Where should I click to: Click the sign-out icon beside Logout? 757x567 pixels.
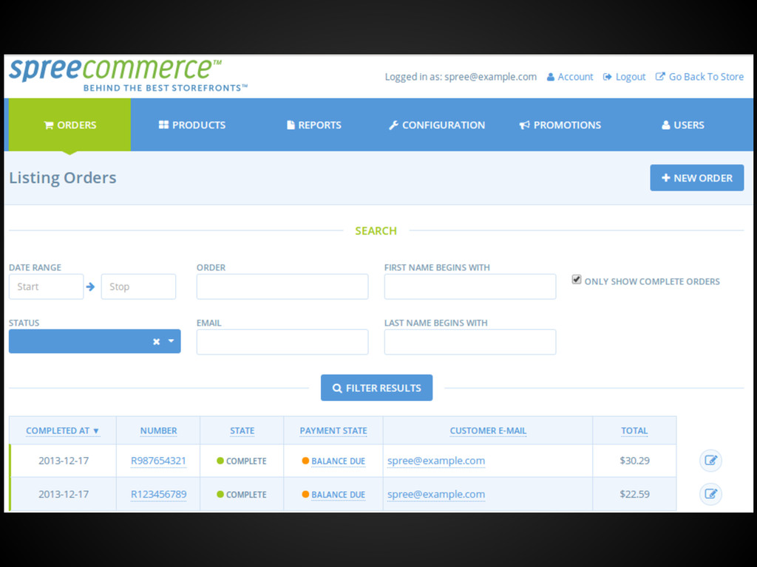(608, 77)
